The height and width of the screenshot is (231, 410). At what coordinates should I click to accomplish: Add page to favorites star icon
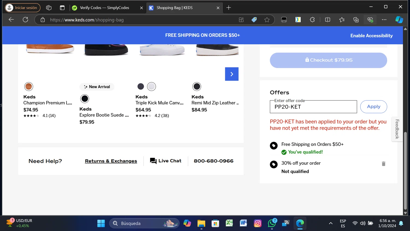coord(267,20)
